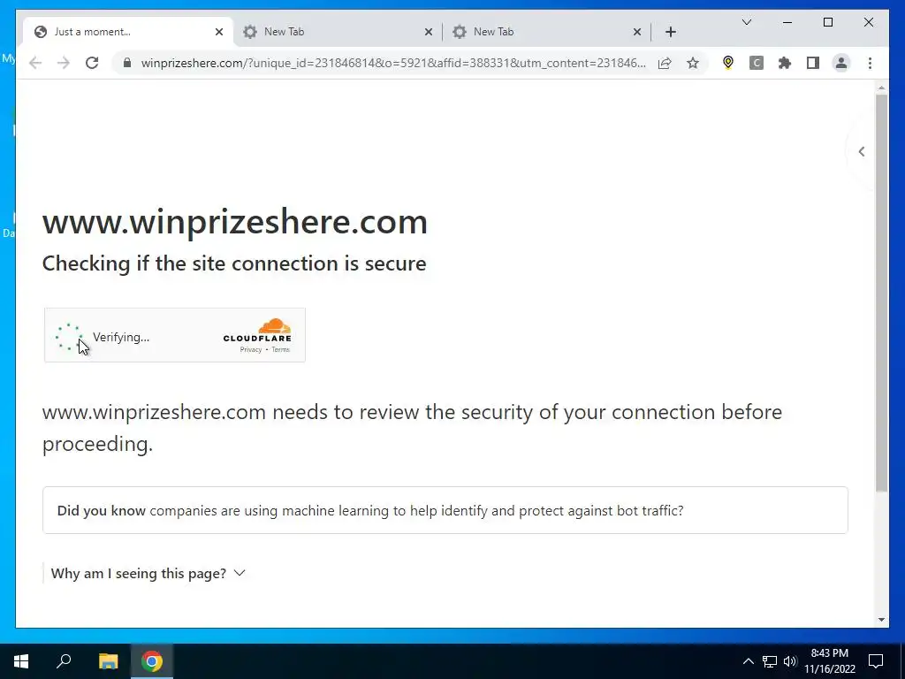Click the Cloudflare Verifying spinner widget
Screen dimensions: 905x679
(174, 335)
